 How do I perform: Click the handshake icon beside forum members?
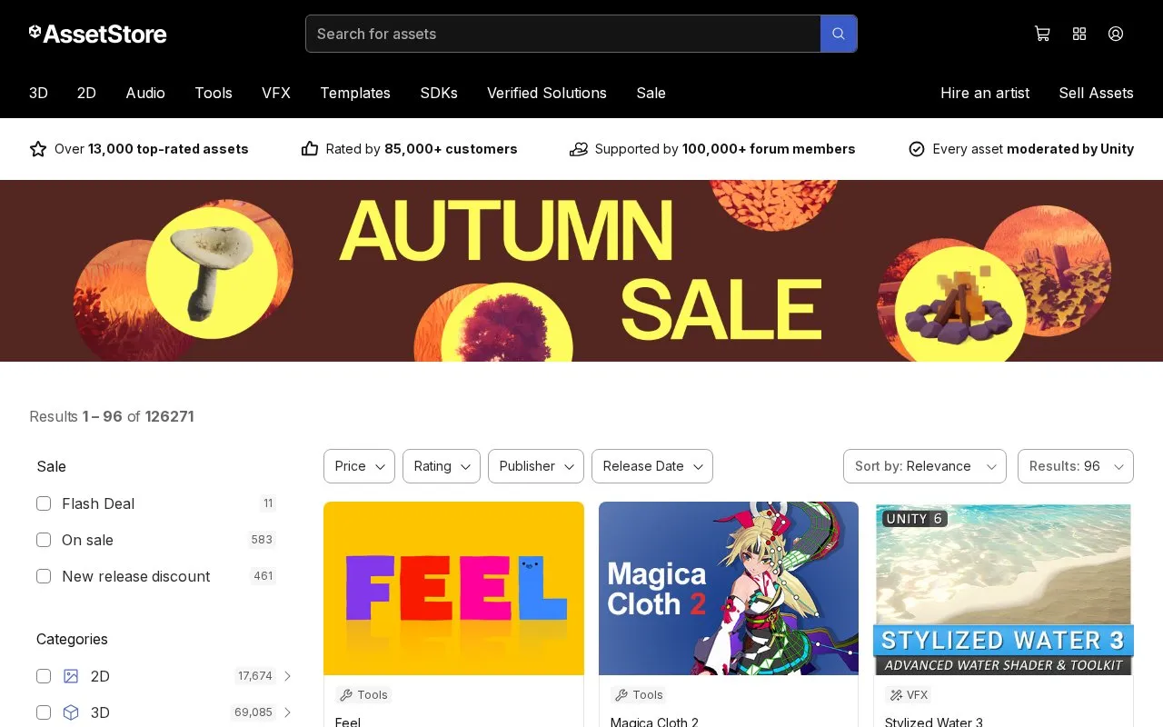click(579, 149)
